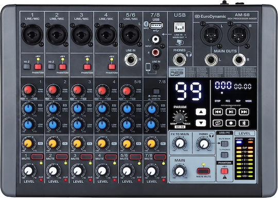Enable phantom power on channel 1

[x=38, y=67]
